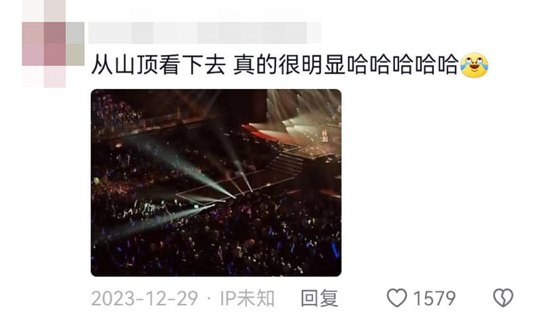Like the comment with the heart icon

[x=396, y=298]
